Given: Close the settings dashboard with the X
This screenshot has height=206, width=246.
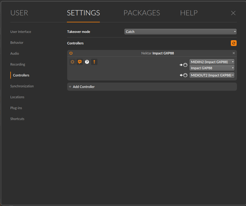Looking at the screenshot, I should coord(233,13).
